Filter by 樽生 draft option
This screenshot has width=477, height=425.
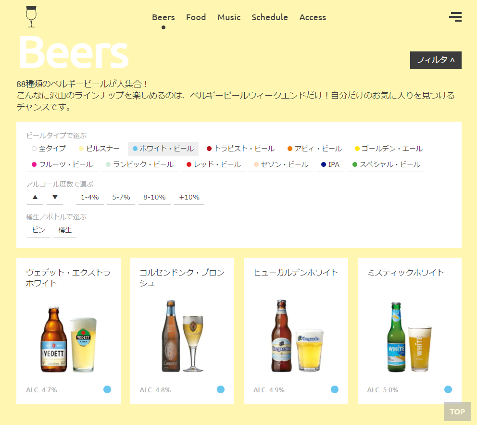pos(65,230)
